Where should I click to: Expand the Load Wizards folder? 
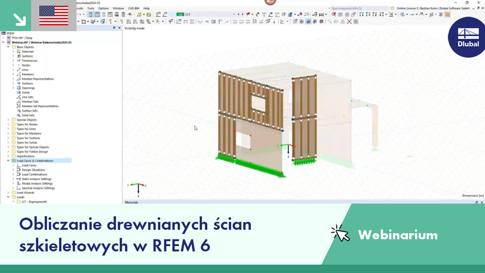coord(8,193)
